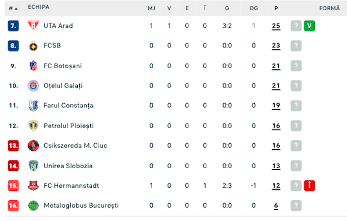Click the UTA Arad club crest

(33, 26)
